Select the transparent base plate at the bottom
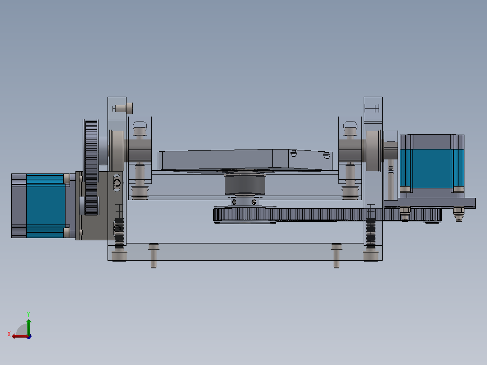Viewport: 487px width, 365px height. (245, 252)
